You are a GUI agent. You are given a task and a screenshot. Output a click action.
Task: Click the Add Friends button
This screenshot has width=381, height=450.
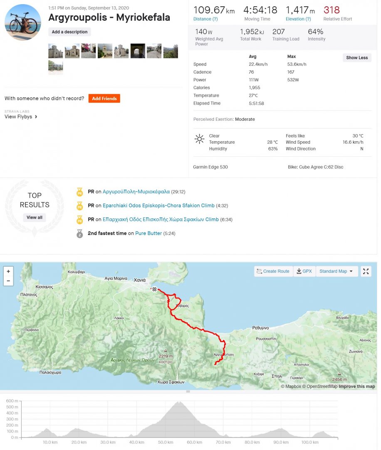tap(104, 99)
